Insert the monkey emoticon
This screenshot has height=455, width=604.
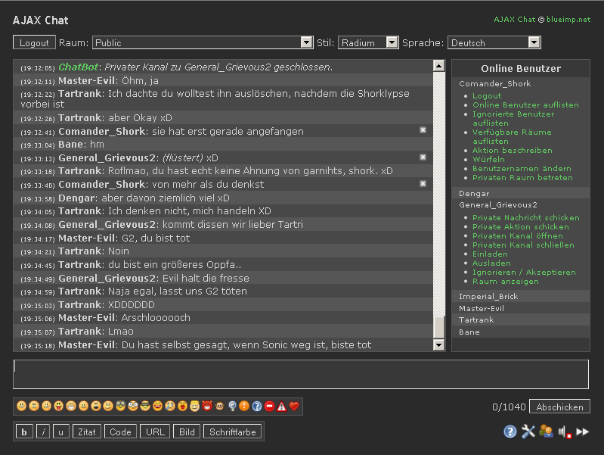pos(219,406)
